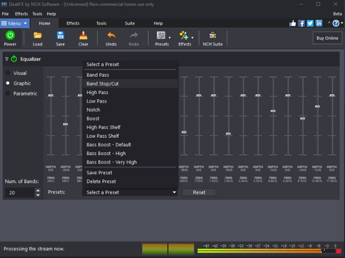The image size is (345, 258).
Task: Click the Undo arrow icon
Action: click(x=111, y=35)
